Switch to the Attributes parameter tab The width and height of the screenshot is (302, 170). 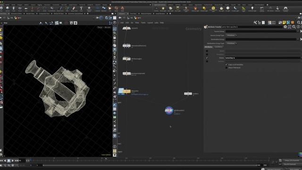pyautogui.click(x=209, y=47)
